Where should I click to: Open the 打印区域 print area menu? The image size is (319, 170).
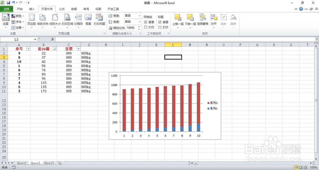coord(67,21)
